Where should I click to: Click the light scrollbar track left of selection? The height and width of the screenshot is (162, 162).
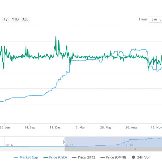coord(32,149)
